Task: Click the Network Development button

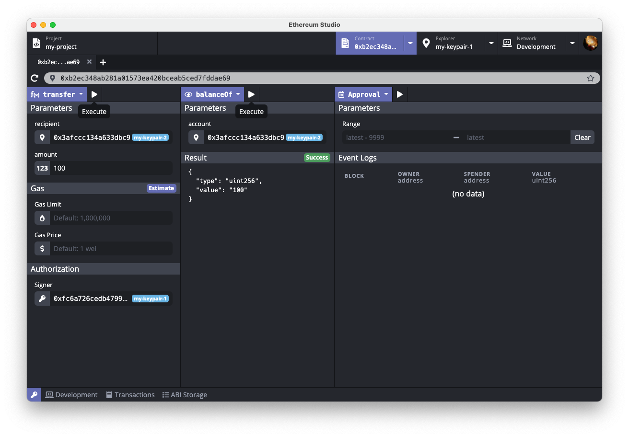Action: point(532,43)
